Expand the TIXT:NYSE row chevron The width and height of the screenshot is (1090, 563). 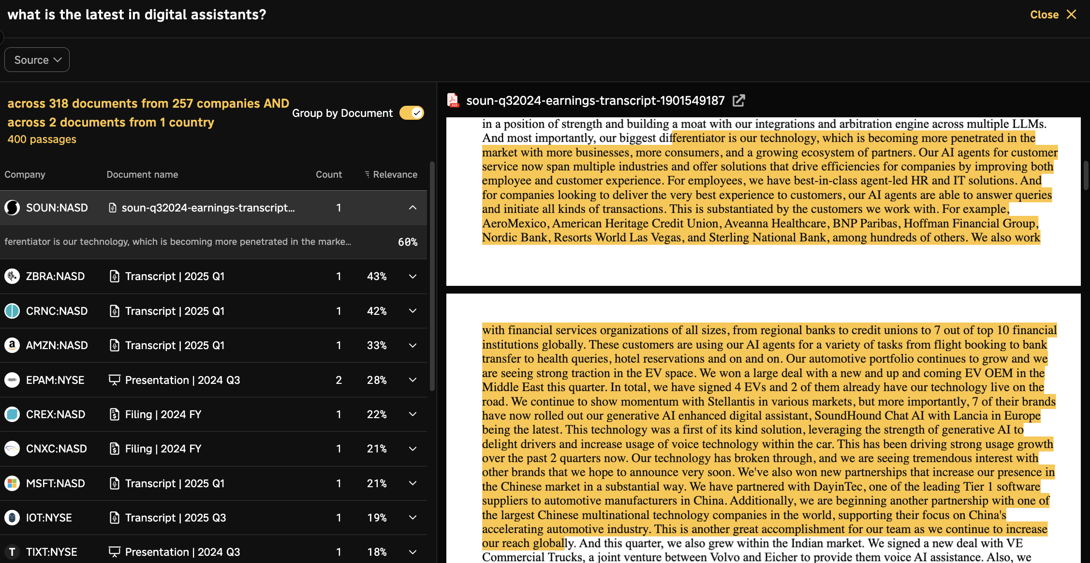pos(412,552)
